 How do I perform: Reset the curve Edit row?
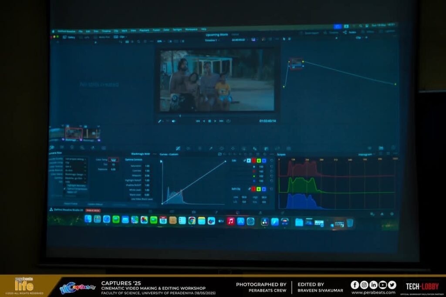click(272, 160)
